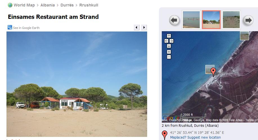Image resolution: width=258 pixels, height=140 pixels.
Task: Pan the map right
Action: [x=171, y=41]
